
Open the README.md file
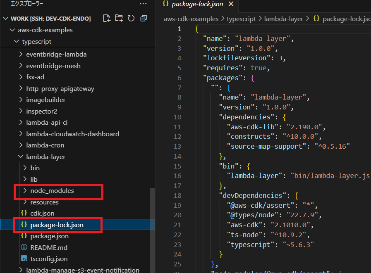pyautogui.click(x=48, y=247)
